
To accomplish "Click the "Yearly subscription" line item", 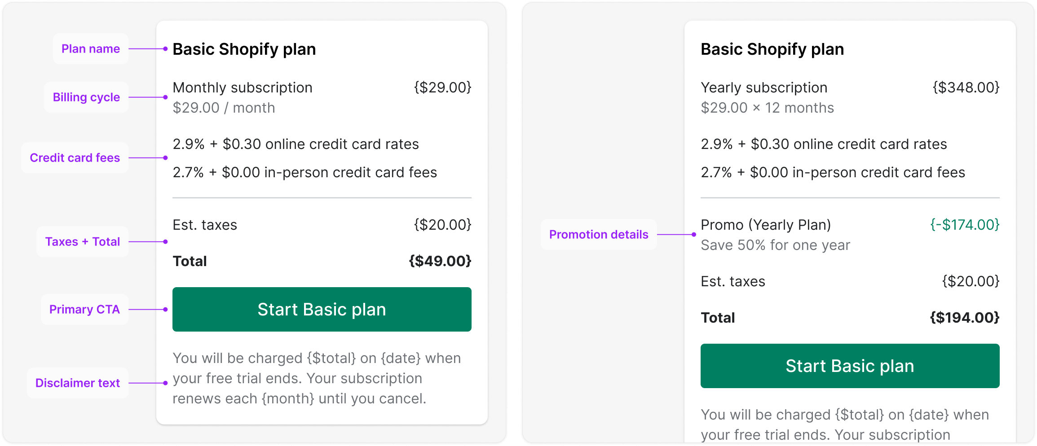I will (x=764, y=87).
